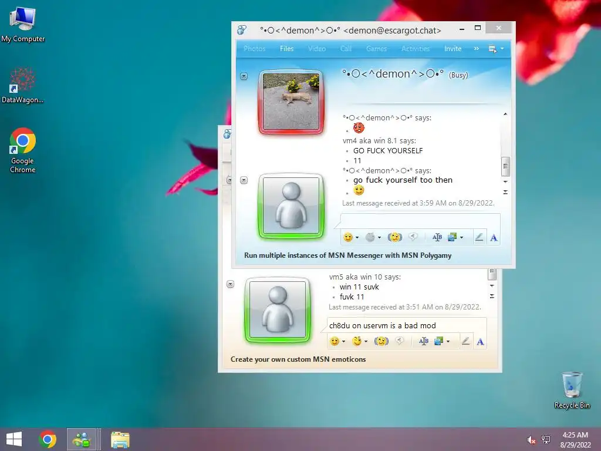Click the scrollbar thumb in the demon chat history
Image resolution: width=601 pixels, height=451 pixels.
(x=505, y=166)
